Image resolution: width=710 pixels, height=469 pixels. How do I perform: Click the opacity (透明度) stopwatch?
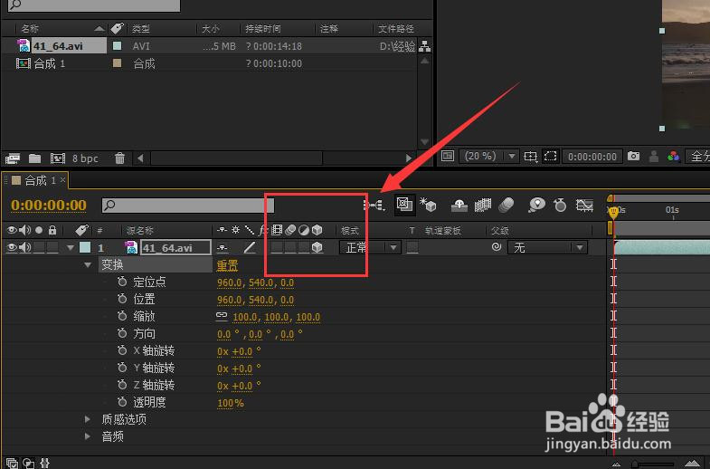[122, 402]
